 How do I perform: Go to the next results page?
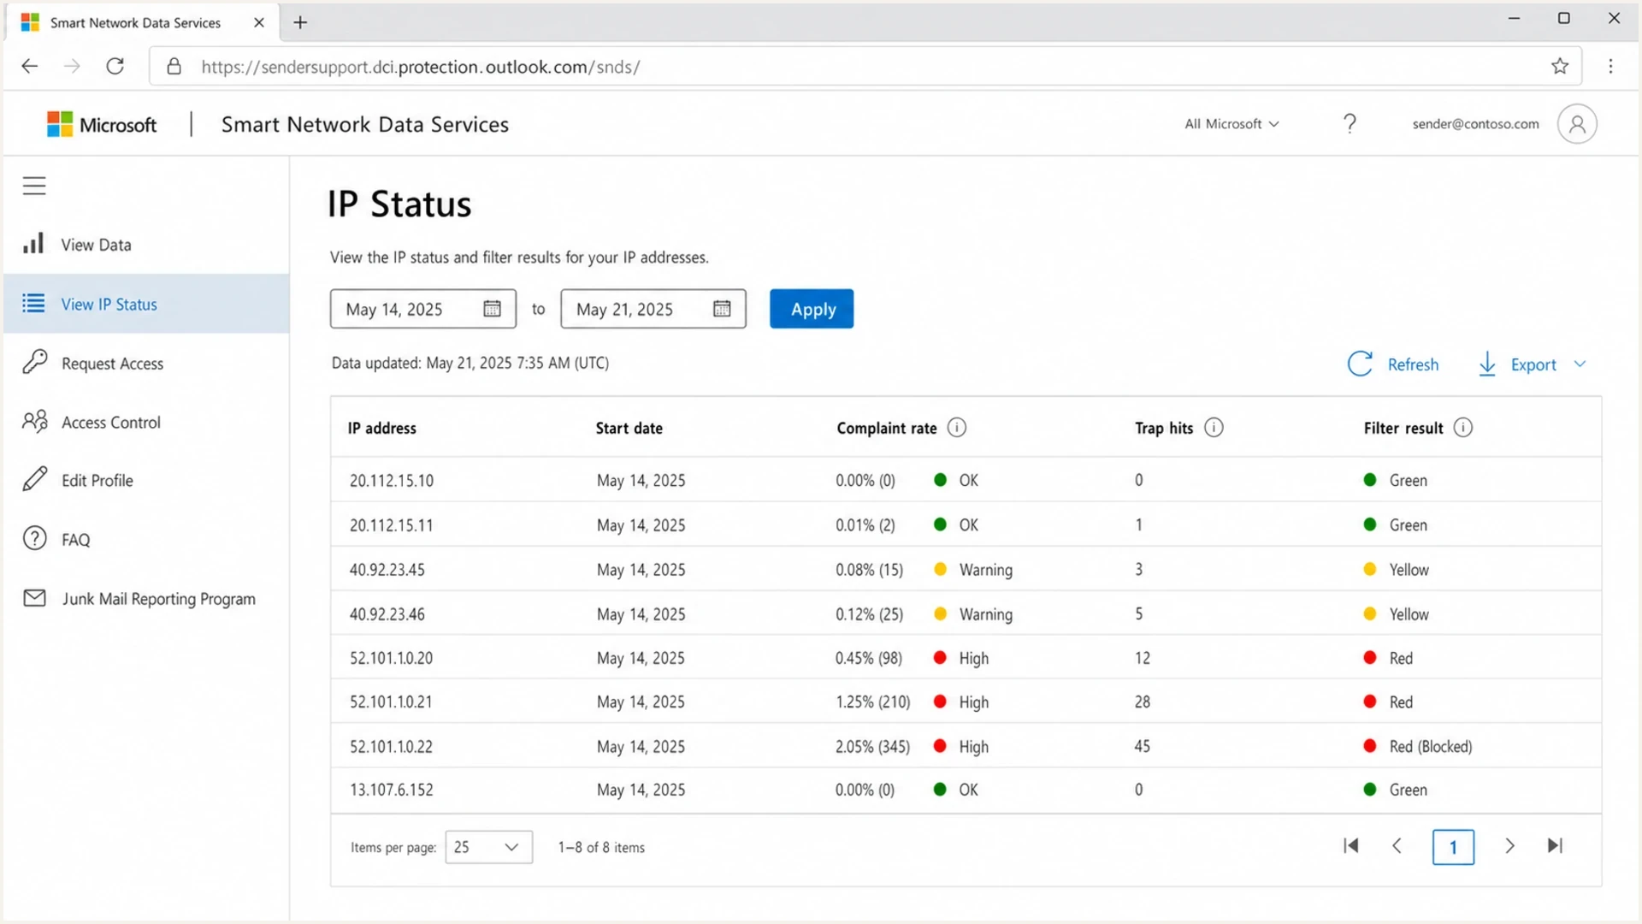1509,846
